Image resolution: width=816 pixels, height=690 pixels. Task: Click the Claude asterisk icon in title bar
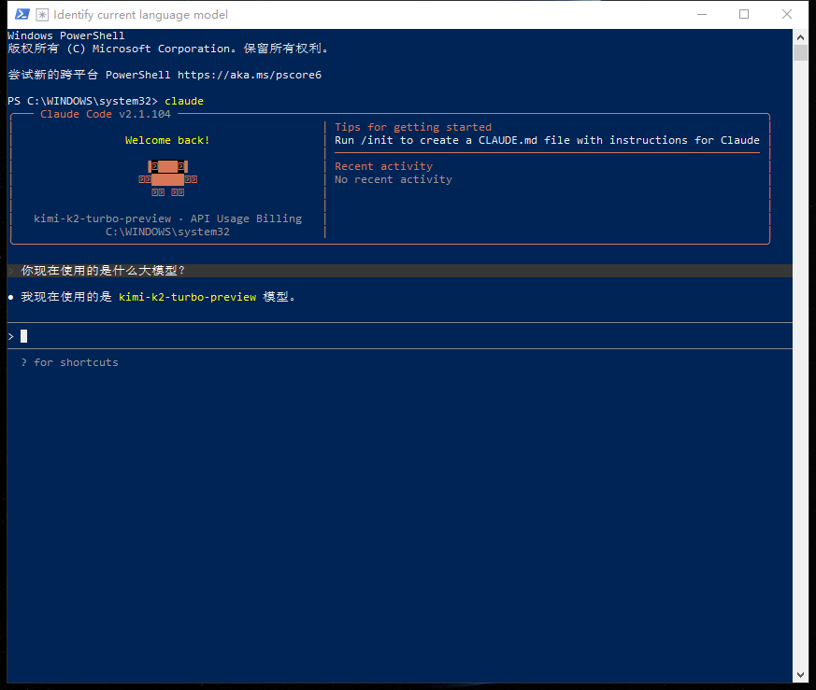tap(42, 15)
